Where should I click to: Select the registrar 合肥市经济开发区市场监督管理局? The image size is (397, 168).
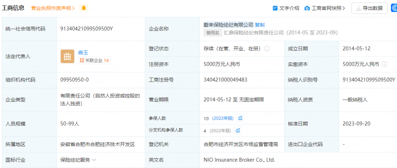[x=241, y=145]
